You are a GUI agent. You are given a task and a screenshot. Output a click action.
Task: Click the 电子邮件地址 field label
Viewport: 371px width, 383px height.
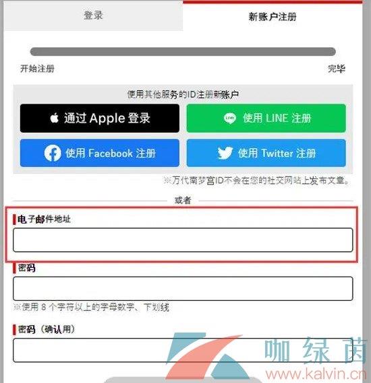(44, 219)
